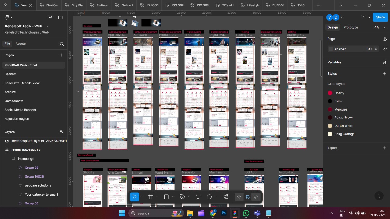Expand the shape tools options arrow
This screenshot has height=219, width=390.
coord(173,197)
